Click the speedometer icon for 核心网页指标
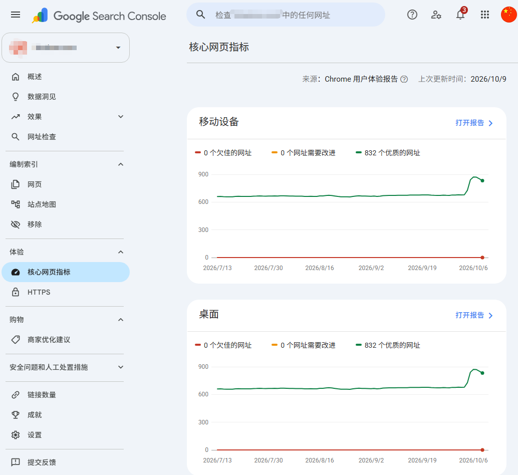This screenshot has height=475, width=518. click(16, 272)
